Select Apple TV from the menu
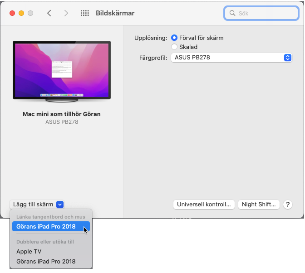This screenshot has width=305, height=273. (x=29, y=251)
